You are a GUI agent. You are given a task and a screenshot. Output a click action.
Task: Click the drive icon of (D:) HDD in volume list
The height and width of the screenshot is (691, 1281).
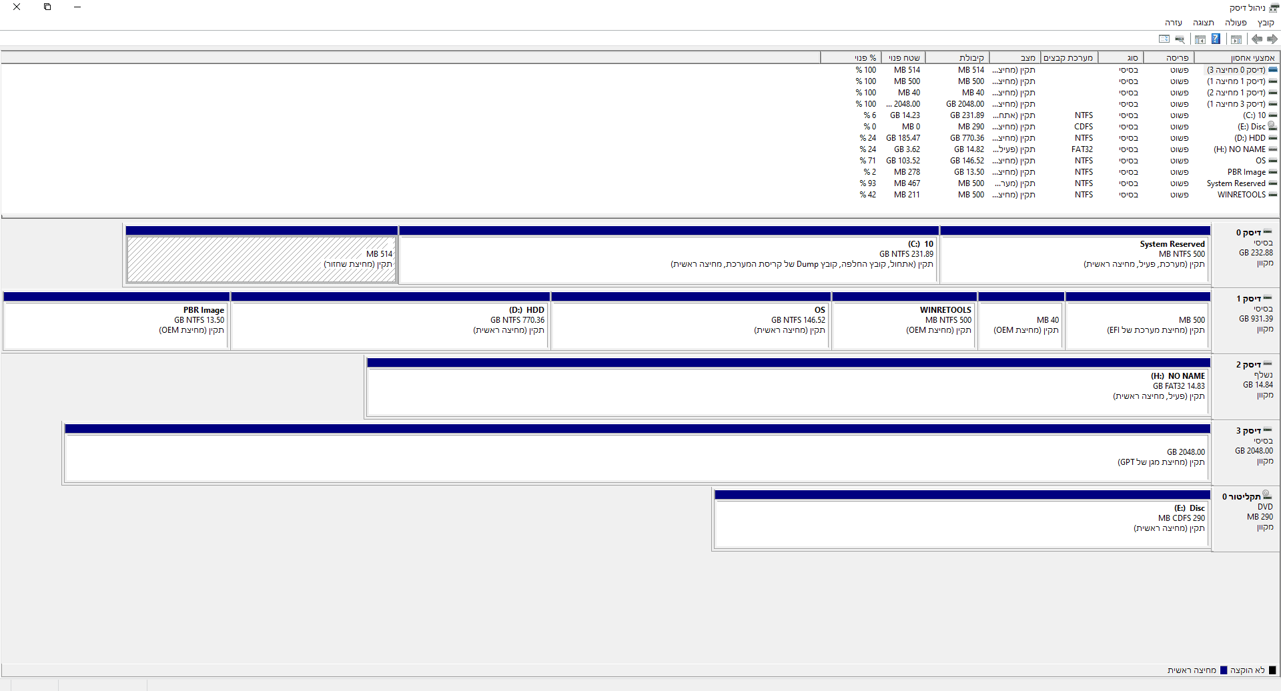click(1273, 138)
